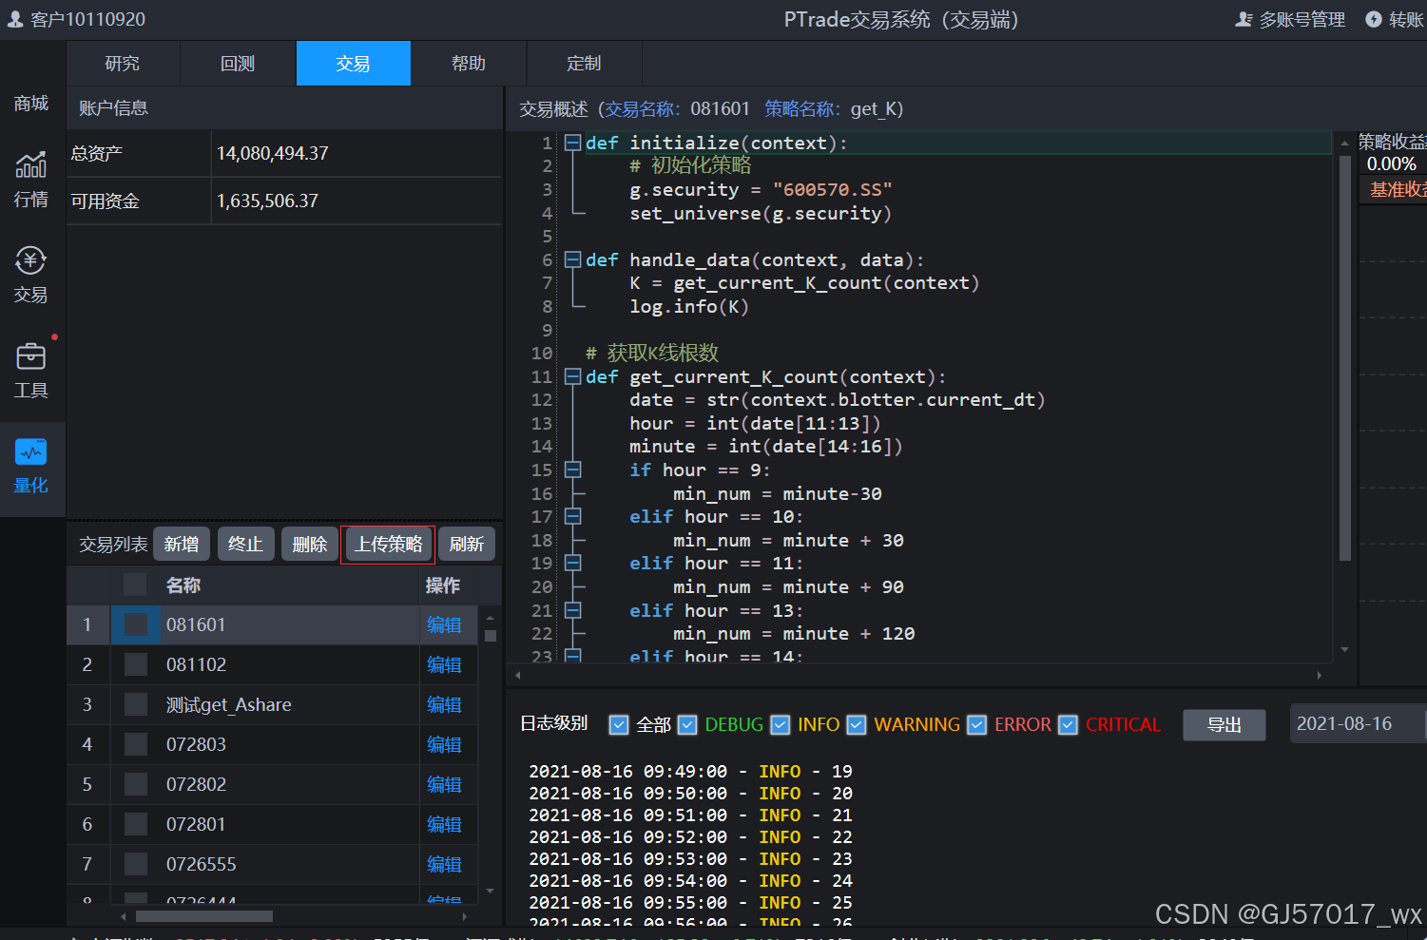Image resolution: width=1427 pixels, height=940 pixels.
Task: Check the box for trade 081102
Action: pyautogui.click(x=136, y=664)
